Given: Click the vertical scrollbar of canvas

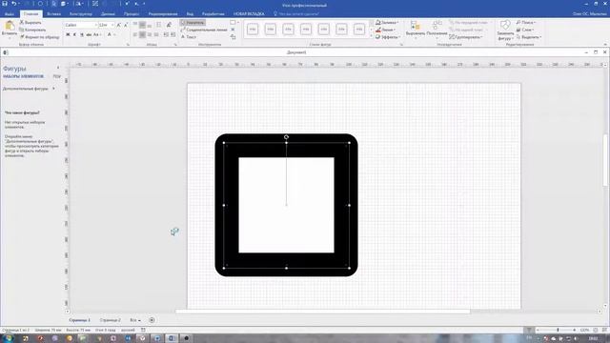Looking at the screenshot, I should [605, 160].
